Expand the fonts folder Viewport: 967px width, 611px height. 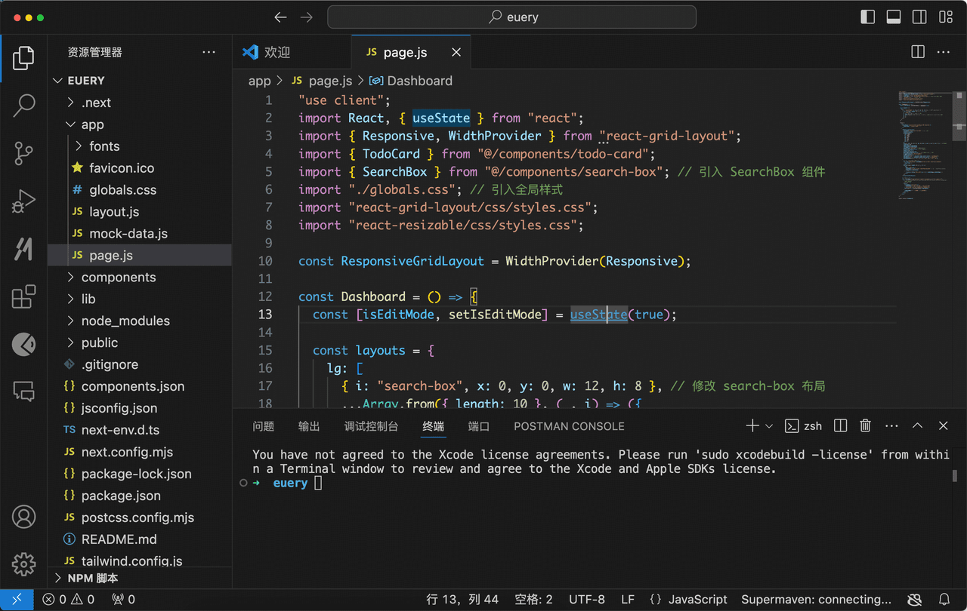[140, 146]
